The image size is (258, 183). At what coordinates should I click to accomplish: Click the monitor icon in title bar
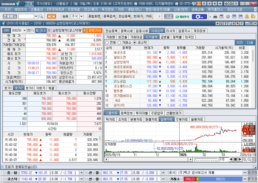(194, 4)
